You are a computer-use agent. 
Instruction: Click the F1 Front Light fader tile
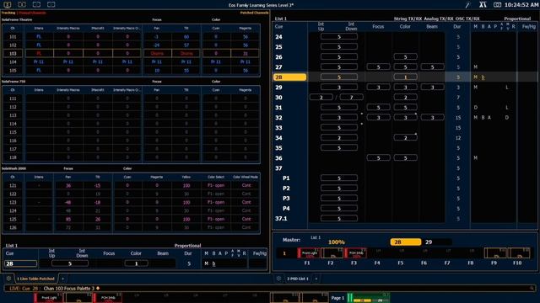[309, 253]
